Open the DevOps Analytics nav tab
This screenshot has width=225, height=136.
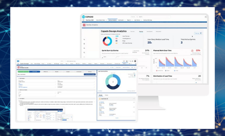pos(112,20)
